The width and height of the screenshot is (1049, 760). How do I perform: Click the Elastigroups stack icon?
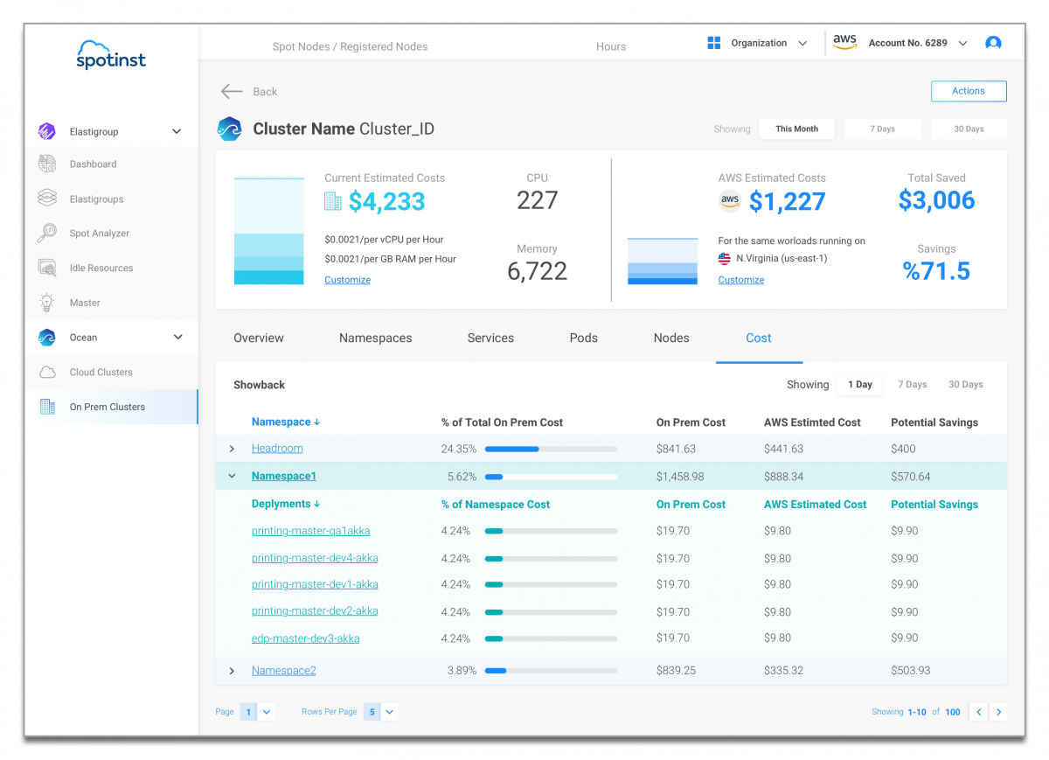click(x=47, y=199)
